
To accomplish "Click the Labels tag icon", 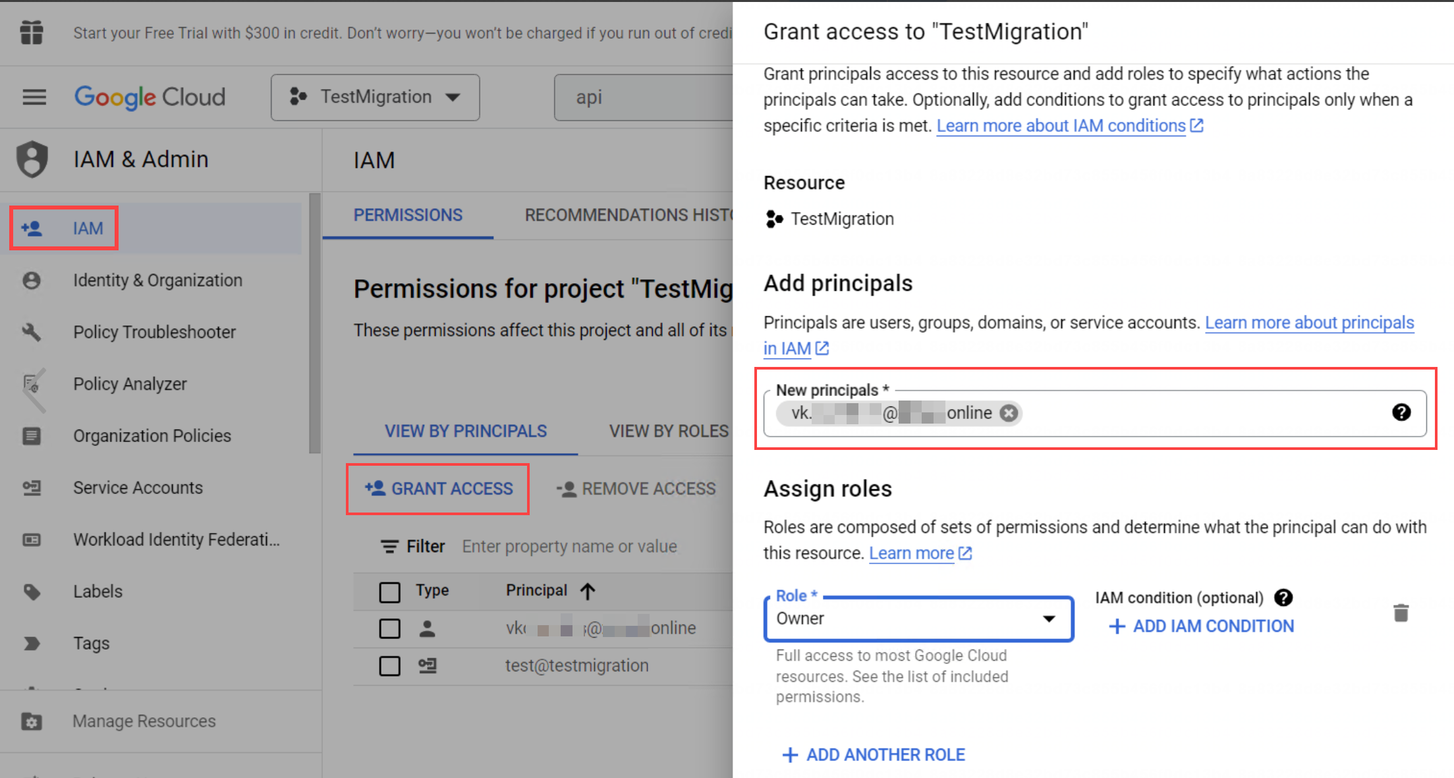I will click(x=32, y=592).
